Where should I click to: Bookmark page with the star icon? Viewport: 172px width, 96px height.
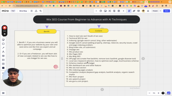(x=41, y=6)
